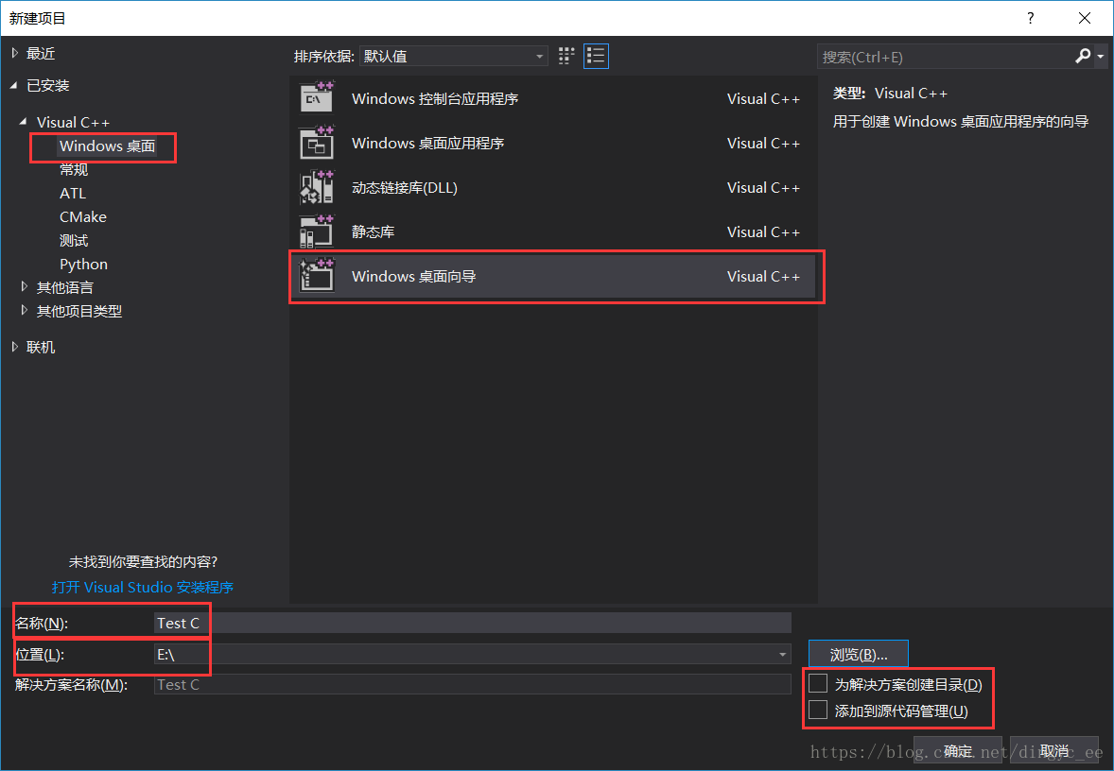This screenshot has height=771, width=1114.
Task: Choose the 静态库 template icon
Action: point(317,231)
